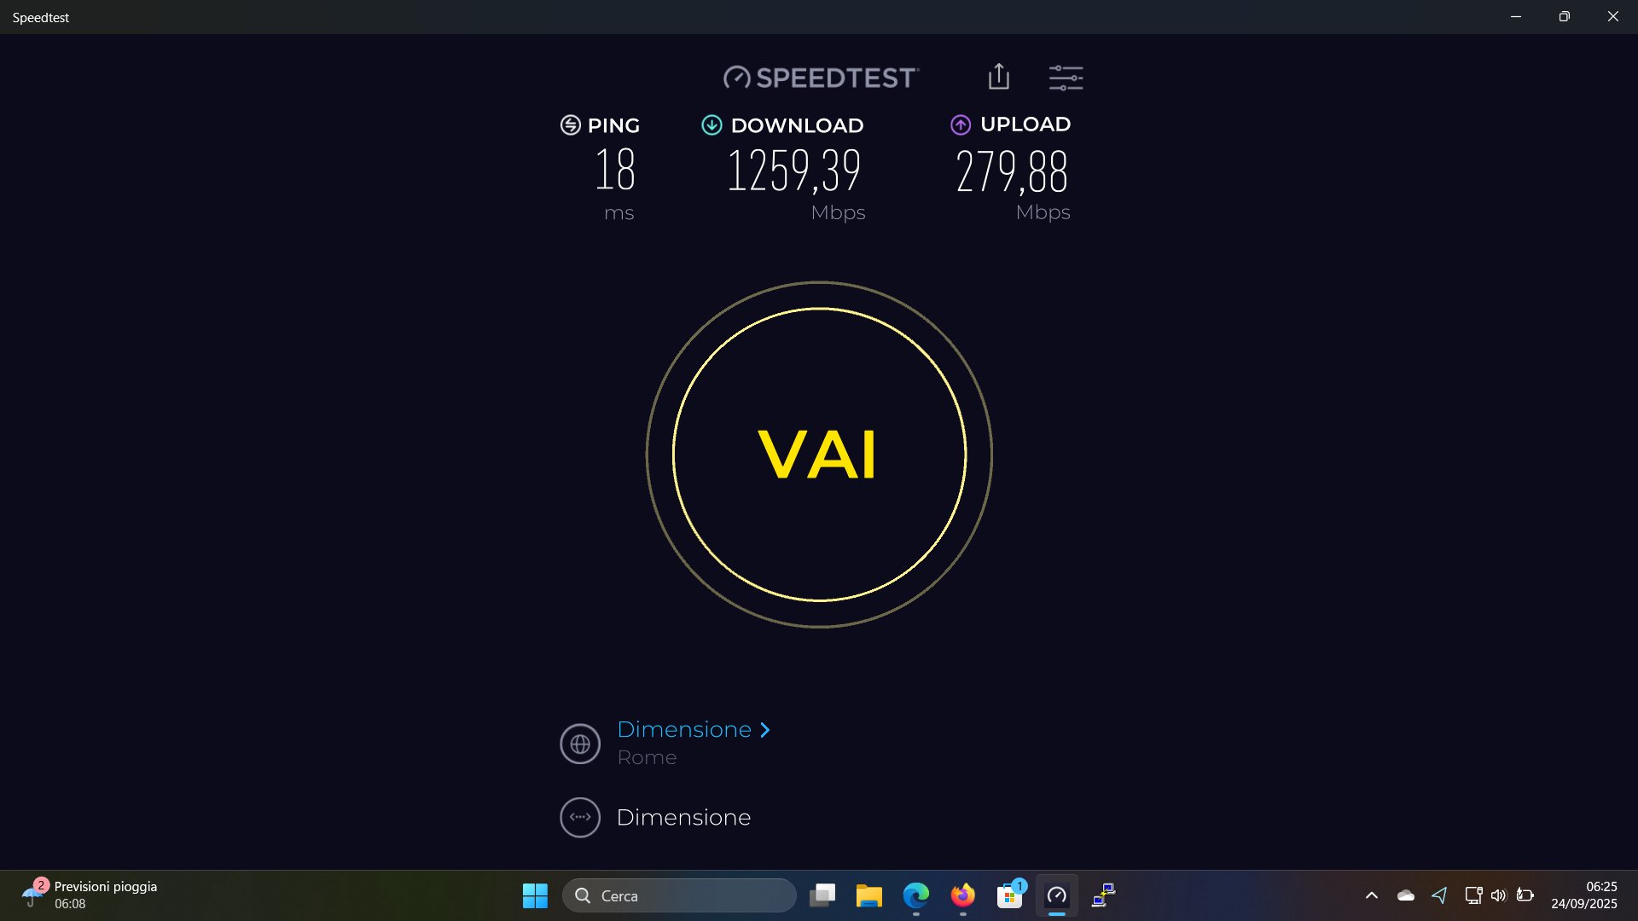Image resolution: width=1638 pixels, height=921 pixels.
Task: Click the PING result icon
Action: (x=570, y=125)
